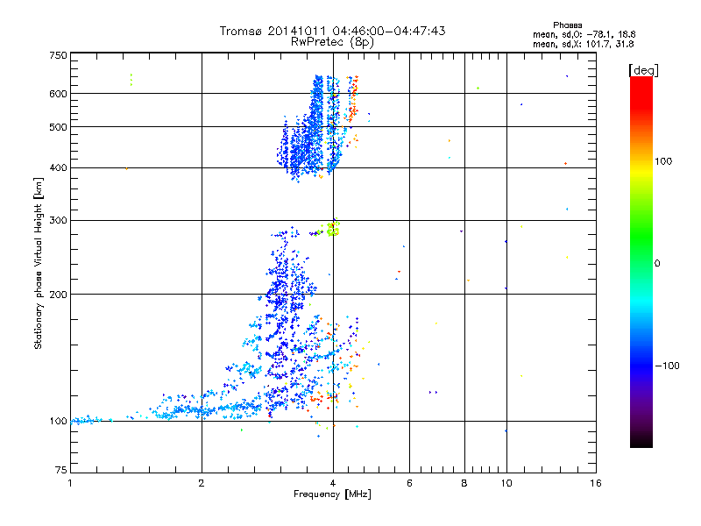Screen dimensions: 701x526
Task: Click the yellow-green echo cluster near 4 MHz, 290 km
Action: 333,228
